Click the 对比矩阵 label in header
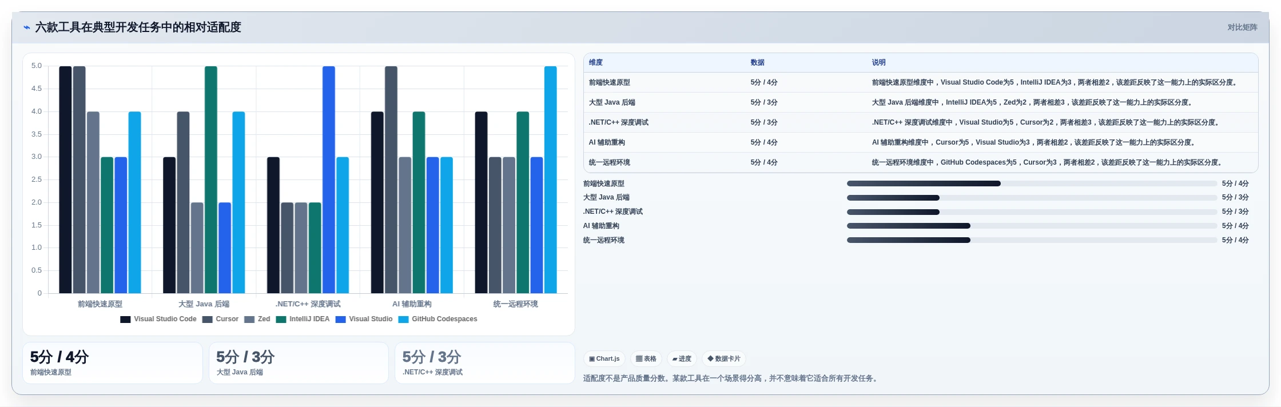 [1242, 27]
